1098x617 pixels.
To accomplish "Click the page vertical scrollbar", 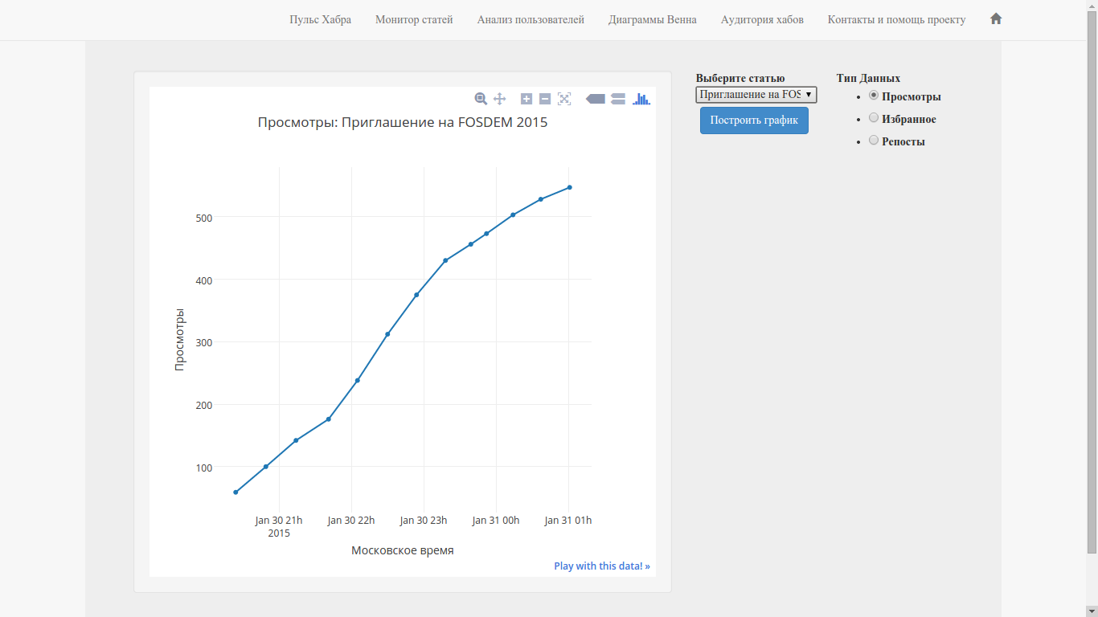I will pos(1092,281).
